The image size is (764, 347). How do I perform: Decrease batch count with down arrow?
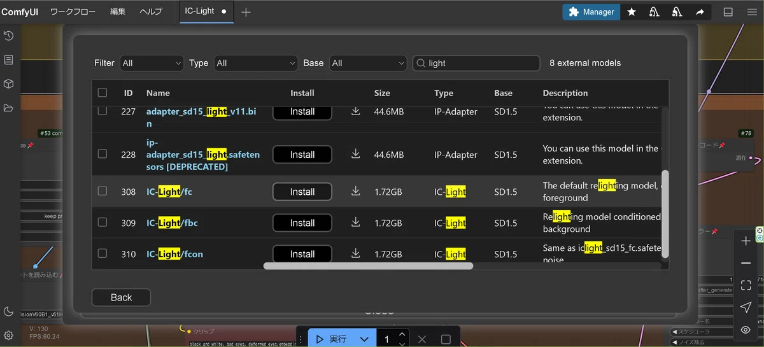pyautogui.click(x=402, y=344)
